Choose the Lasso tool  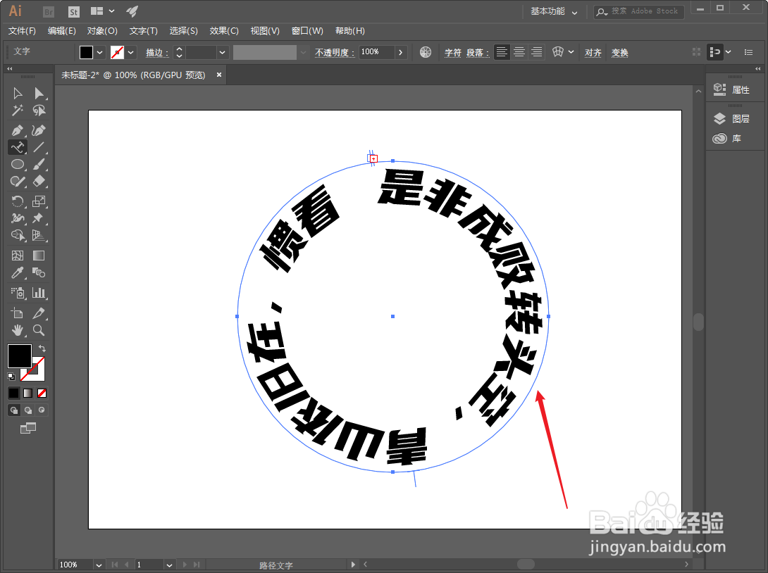click(x=39, y=111)
